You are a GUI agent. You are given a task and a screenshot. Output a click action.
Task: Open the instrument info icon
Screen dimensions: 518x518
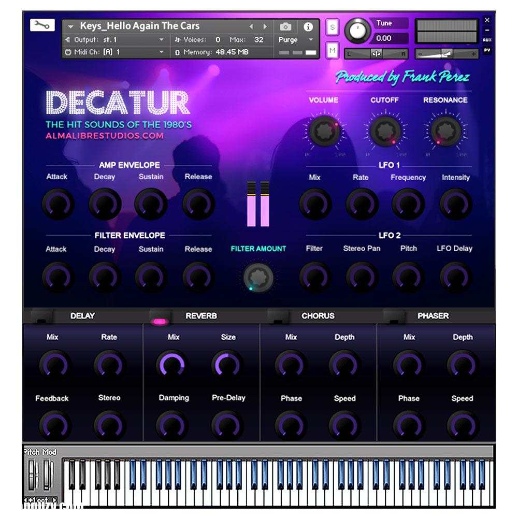pos(308,27)
